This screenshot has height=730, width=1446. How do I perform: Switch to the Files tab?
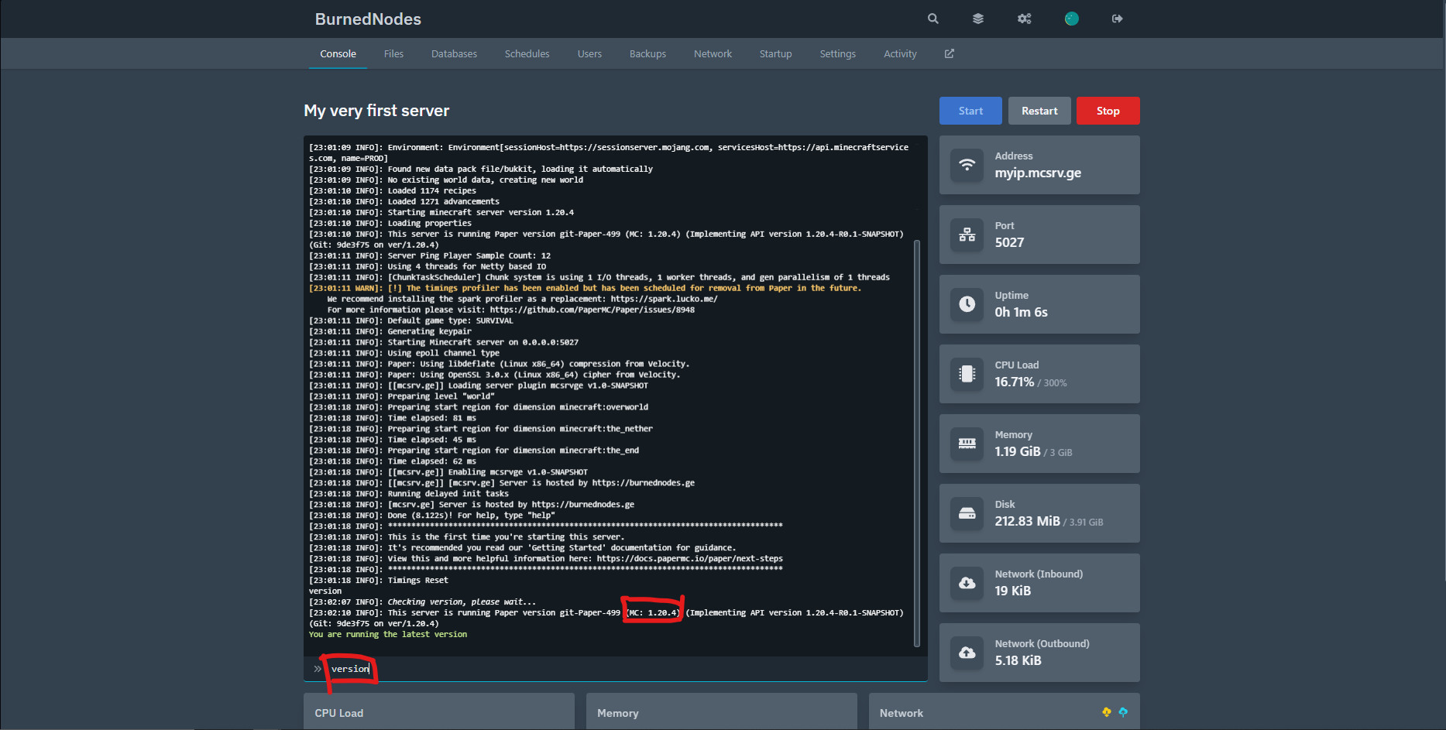[x=393, y=53]
